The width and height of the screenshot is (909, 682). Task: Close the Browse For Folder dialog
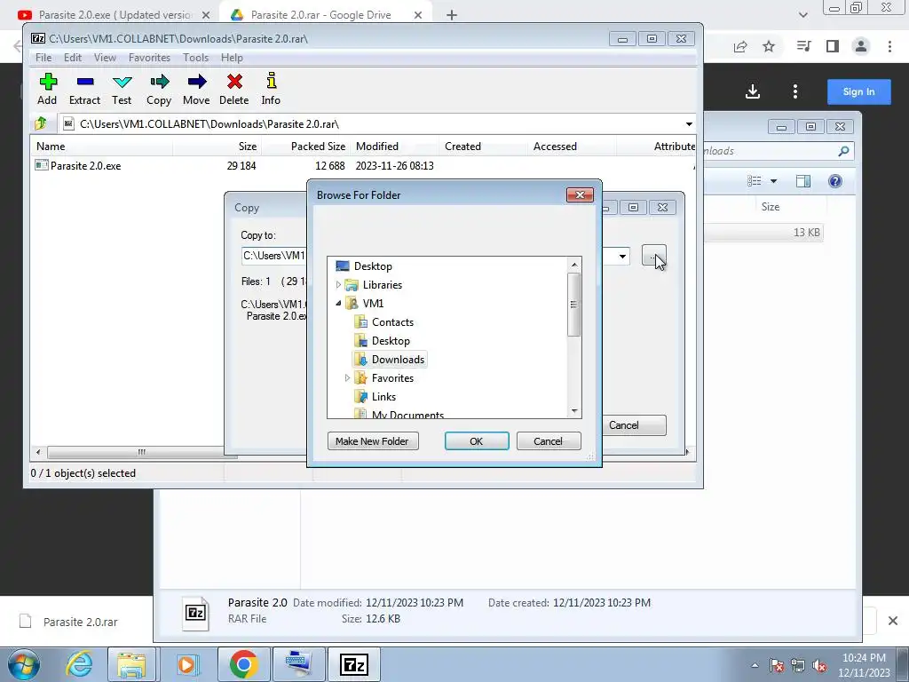[x=580, y=194]
